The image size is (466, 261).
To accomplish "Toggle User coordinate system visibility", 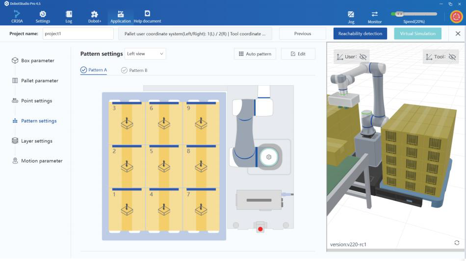I will click(x=362, y=57).
